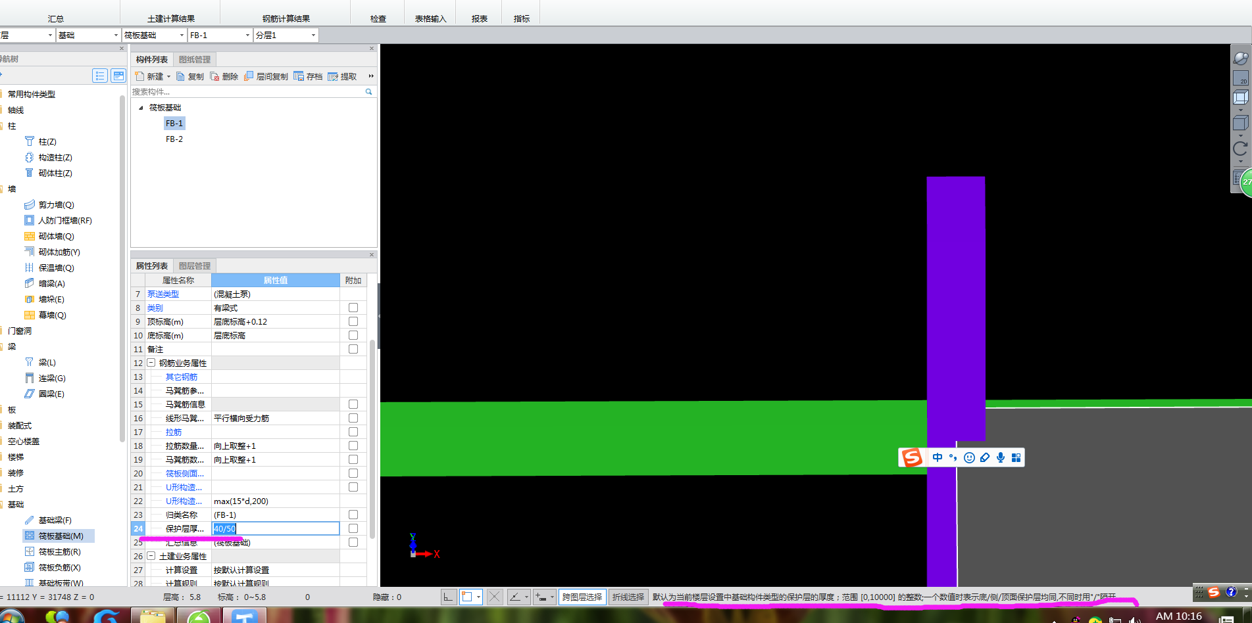This screenshot has height=623, width=1252.
Task: Collapse the 筏板基础 tree node
Action: [x=141, y=108]
